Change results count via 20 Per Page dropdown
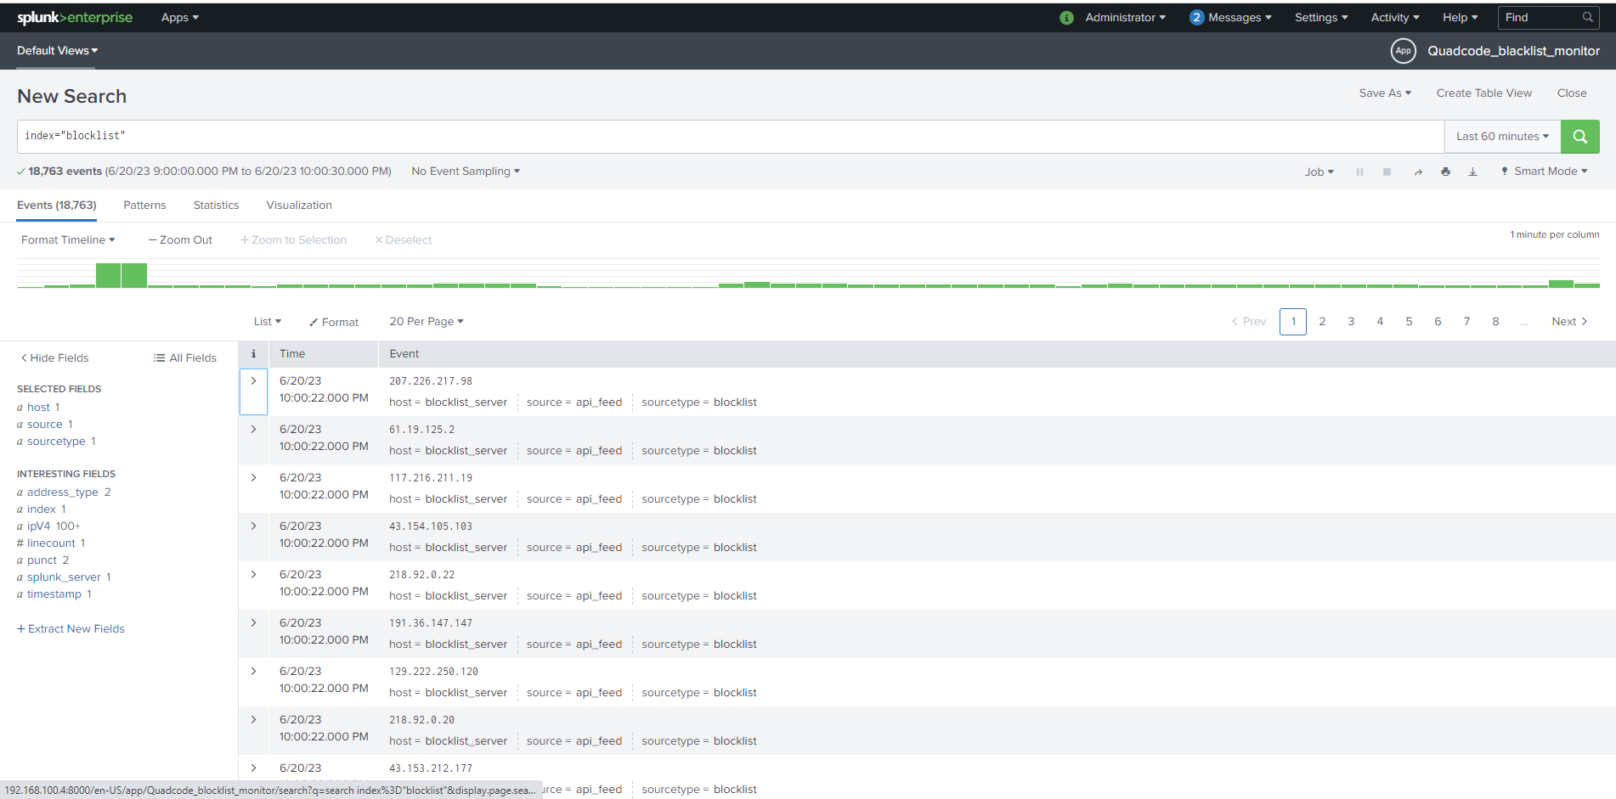The width and height of the screenshot is (1616, 799). pyautogui.click(x=426, y=321)
